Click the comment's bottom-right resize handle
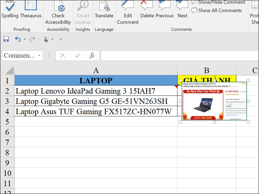Image resolution: width=259 pixels, height=194 pixels. tap(248, 122)
